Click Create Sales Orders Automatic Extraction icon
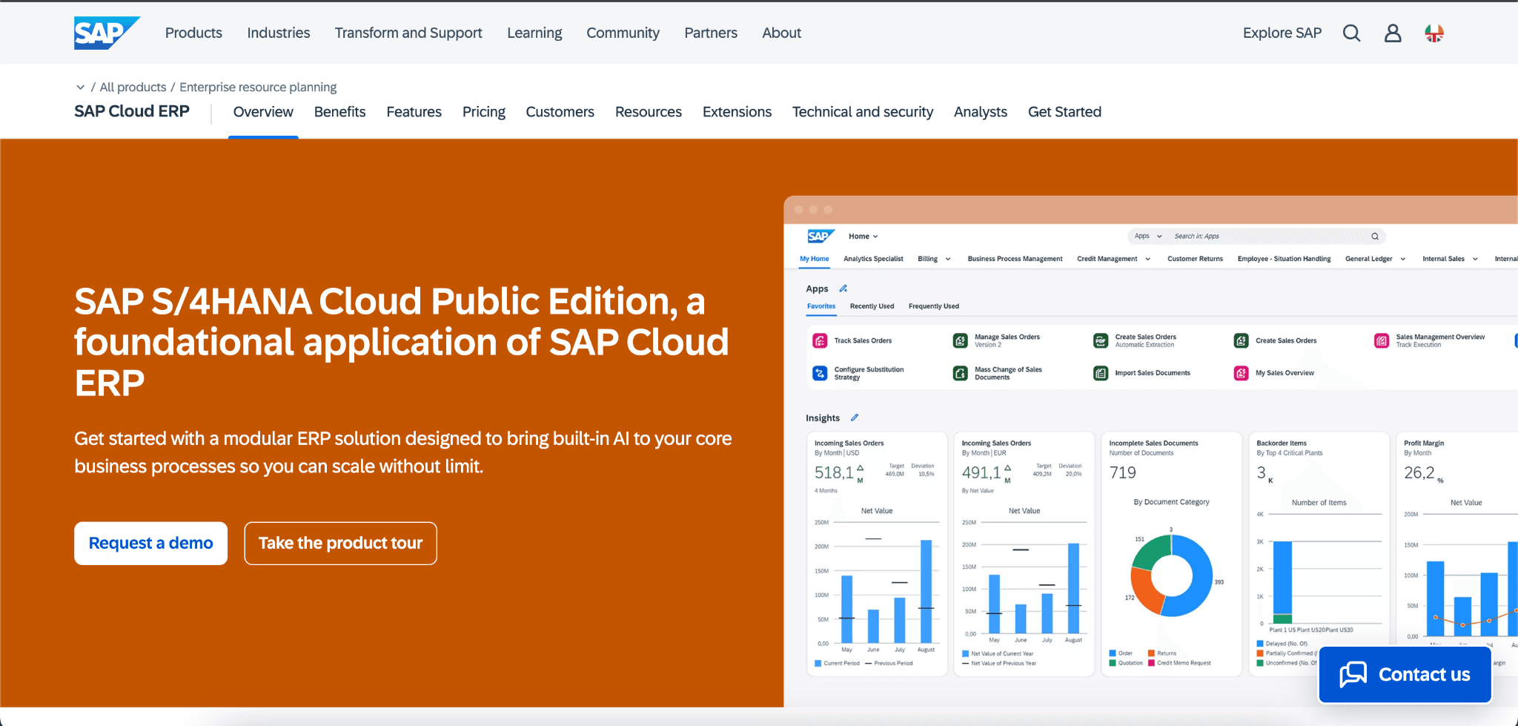The image size is (1518, 726). coord(1101,340)
